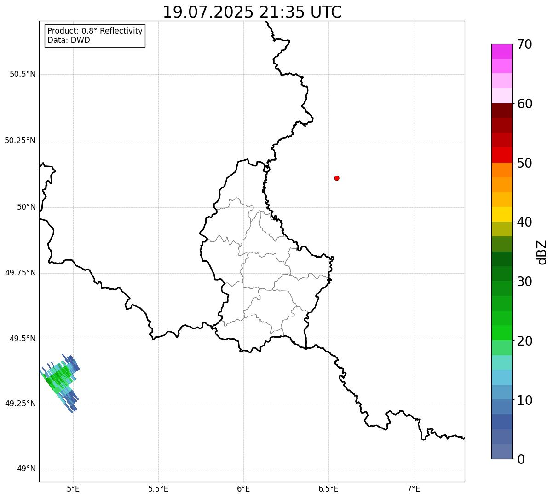
Task: Click the 5°E longitude label
Action: coord(73,489)
